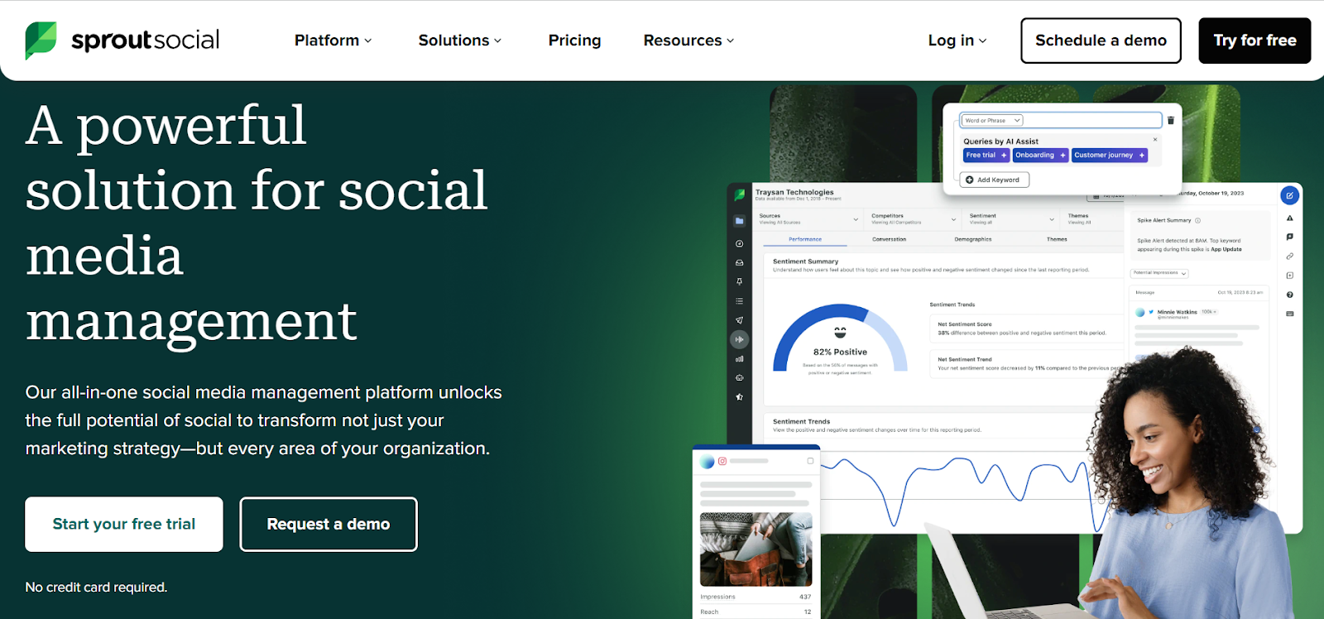Open the Log in dropdown
Viewport: 1324px width, 619px height.
click(957, 41)
